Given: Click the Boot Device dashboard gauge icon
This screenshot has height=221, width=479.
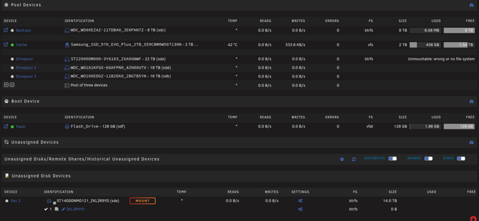Looking at the screenshot, I should click(x=471, y=101).
